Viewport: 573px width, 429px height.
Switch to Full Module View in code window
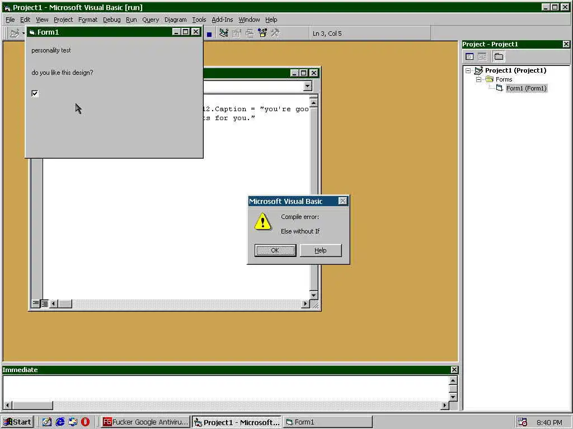pyautogui.click(x=44, y=303)
